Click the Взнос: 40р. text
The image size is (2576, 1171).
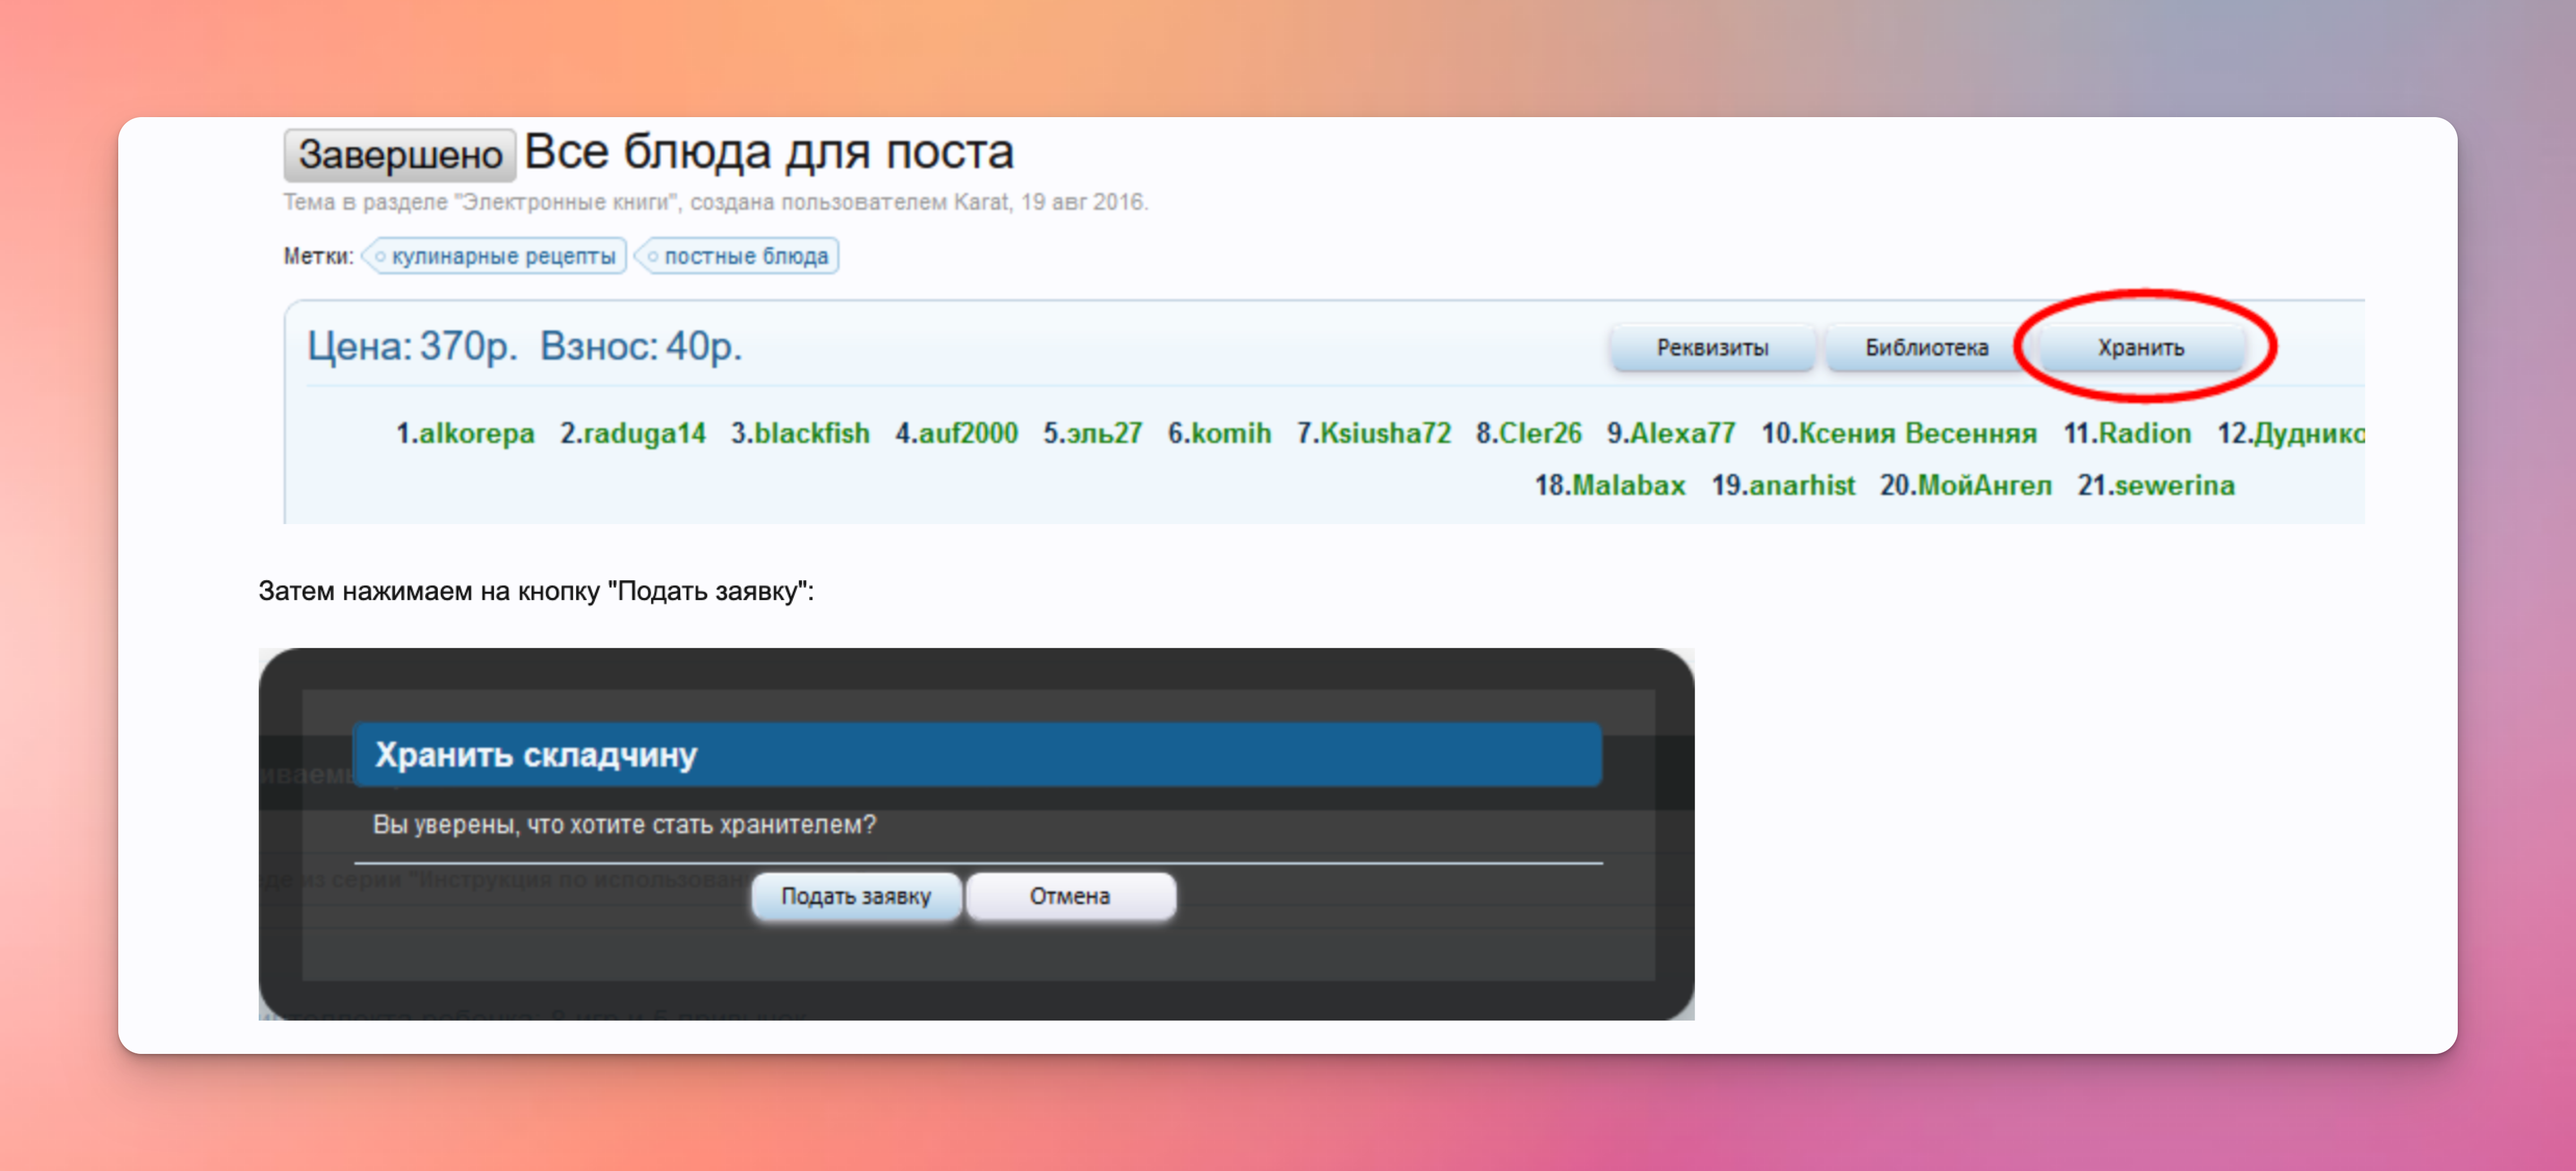click(x=641, y=346)
